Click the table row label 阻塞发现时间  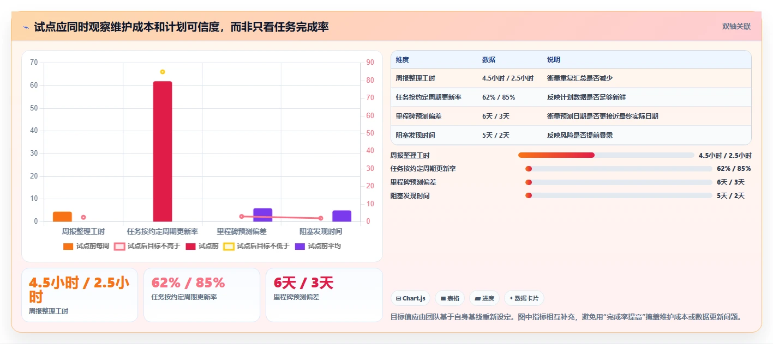click(416, 136)
